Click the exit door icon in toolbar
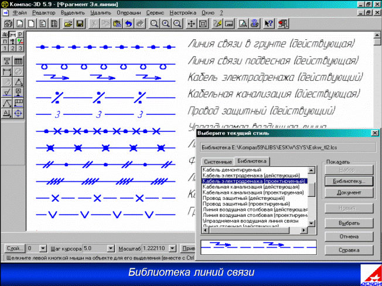 (x=283, y=24)
